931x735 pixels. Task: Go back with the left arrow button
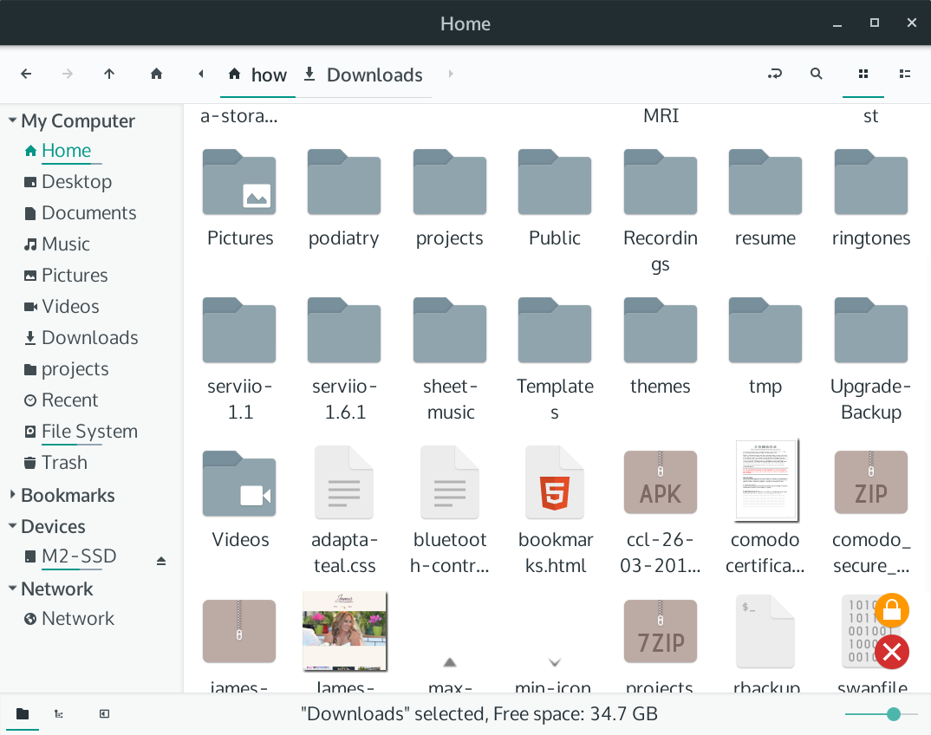pos(26,74)
